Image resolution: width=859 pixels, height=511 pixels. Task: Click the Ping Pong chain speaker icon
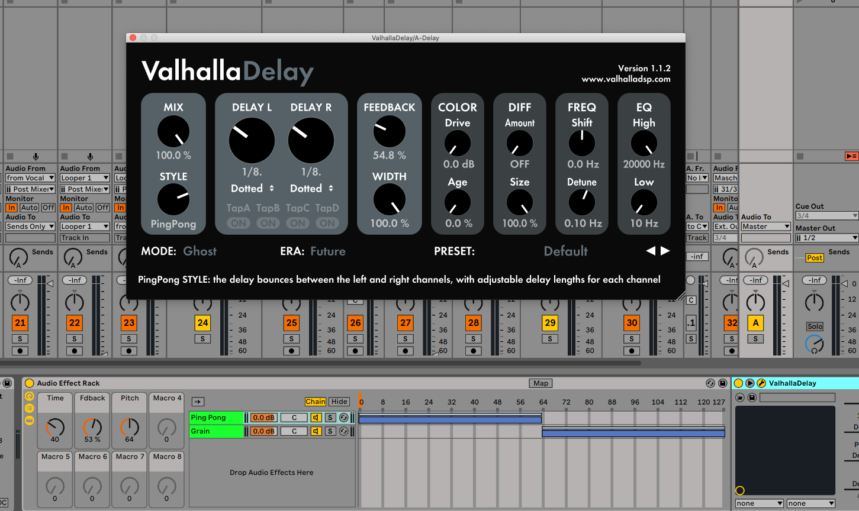(316, 418)
